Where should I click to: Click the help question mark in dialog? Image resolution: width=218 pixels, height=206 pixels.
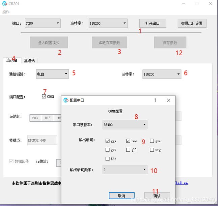pos(155,100)
